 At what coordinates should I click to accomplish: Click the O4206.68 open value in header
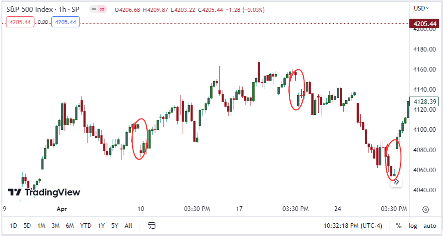128,10
